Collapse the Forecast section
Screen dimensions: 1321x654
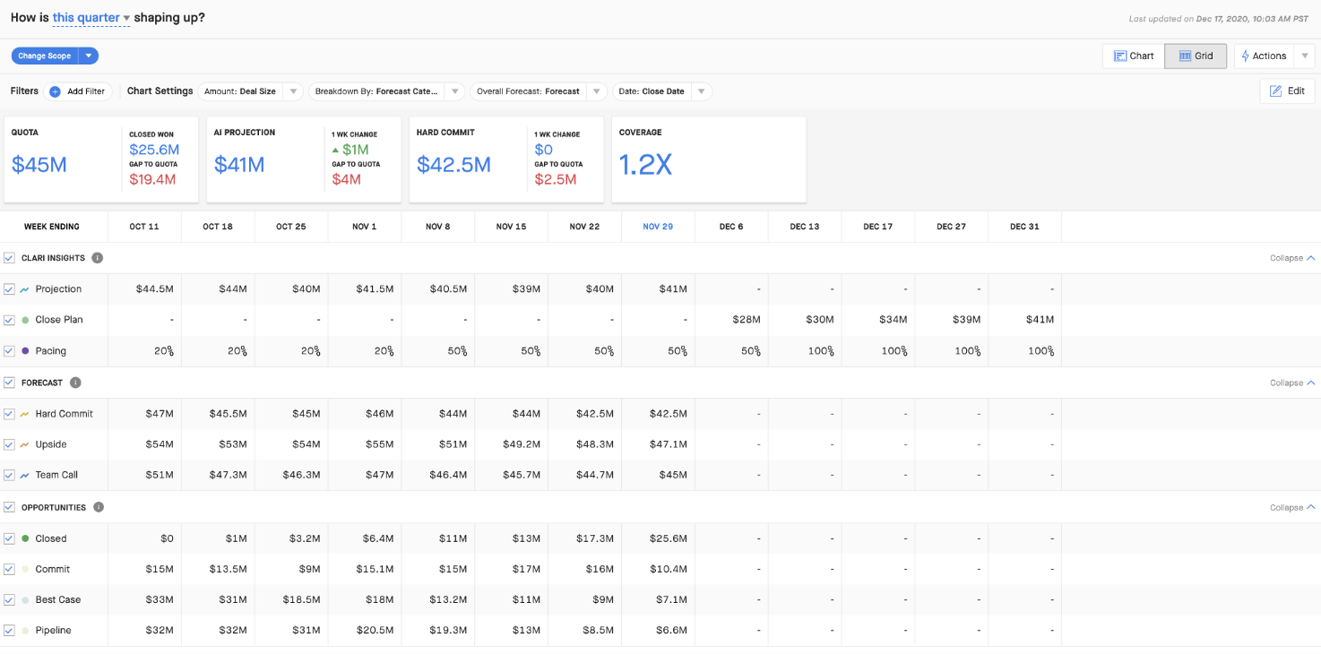click(1292, 383)
